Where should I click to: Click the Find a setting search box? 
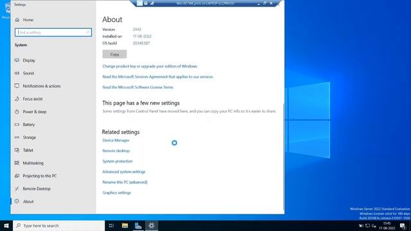[x=53, y=32]
